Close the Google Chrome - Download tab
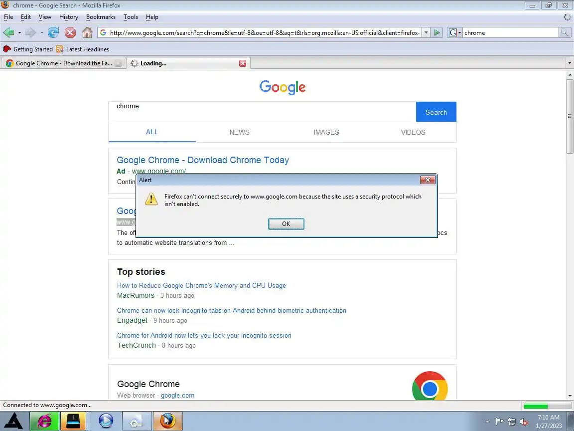The image size is (574, 431). tap(118, 63)
